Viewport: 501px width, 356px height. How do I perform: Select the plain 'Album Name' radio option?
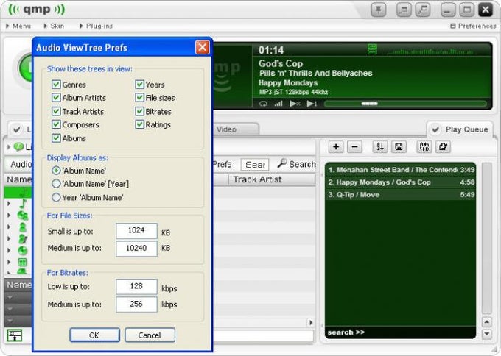(x=56, y=171)
